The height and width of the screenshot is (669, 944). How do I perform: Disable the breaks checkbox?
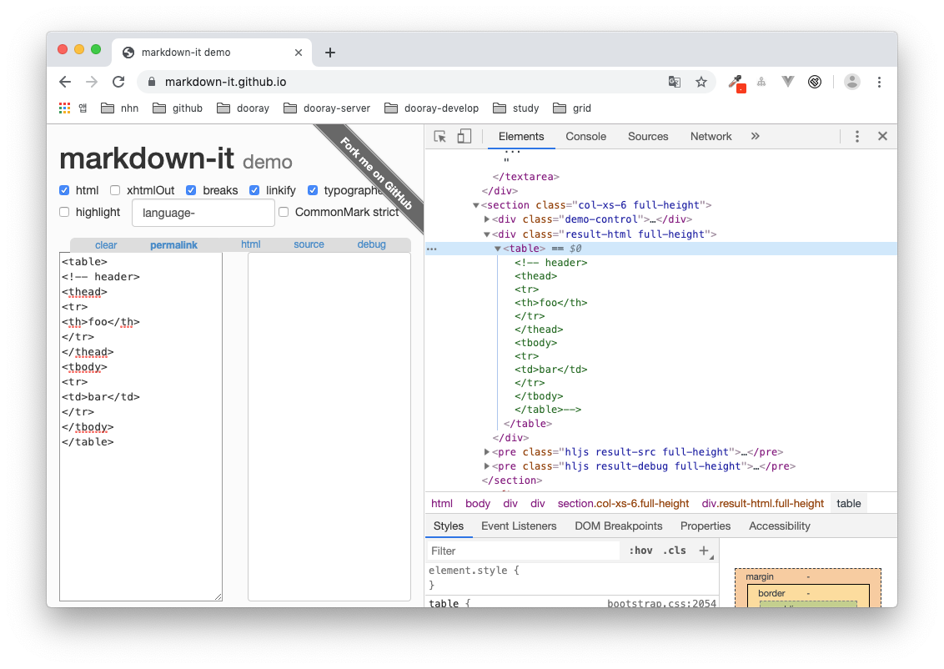189,190
